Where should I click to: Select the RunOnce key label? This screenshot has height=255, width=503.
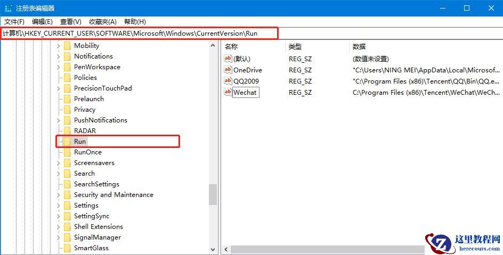[x=87, y=152]
